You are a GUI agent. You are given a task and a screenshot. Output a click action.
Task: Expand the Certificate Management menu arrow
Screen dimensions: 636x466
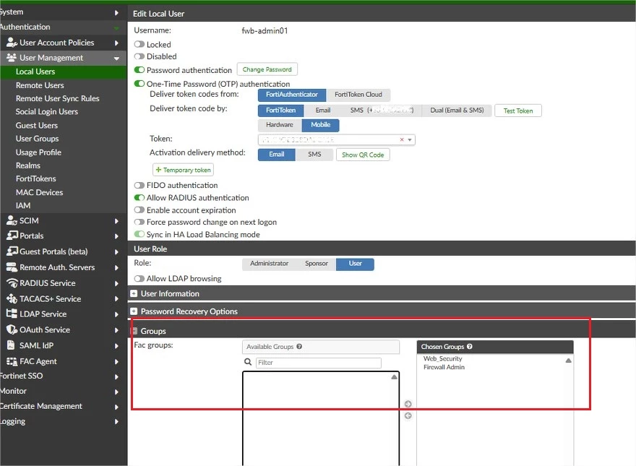117,406
